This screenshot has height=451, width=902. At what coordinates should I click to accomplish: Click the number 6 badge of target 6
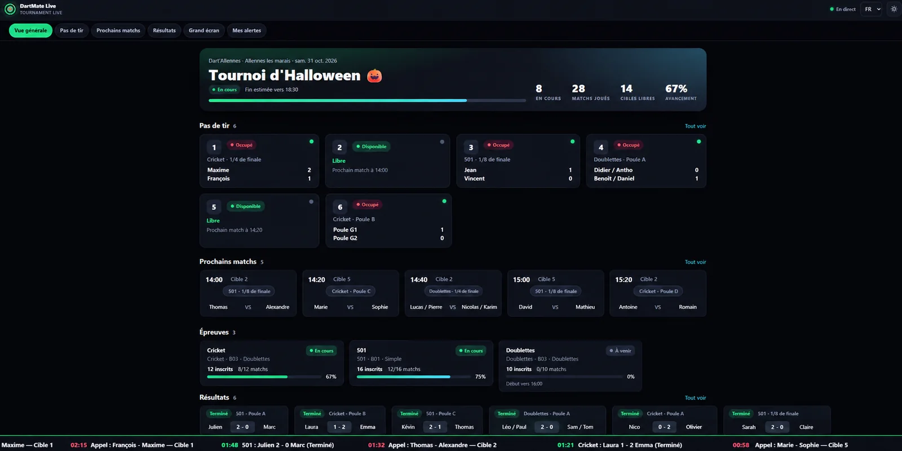pyautogui.click(x=340, y=207)
